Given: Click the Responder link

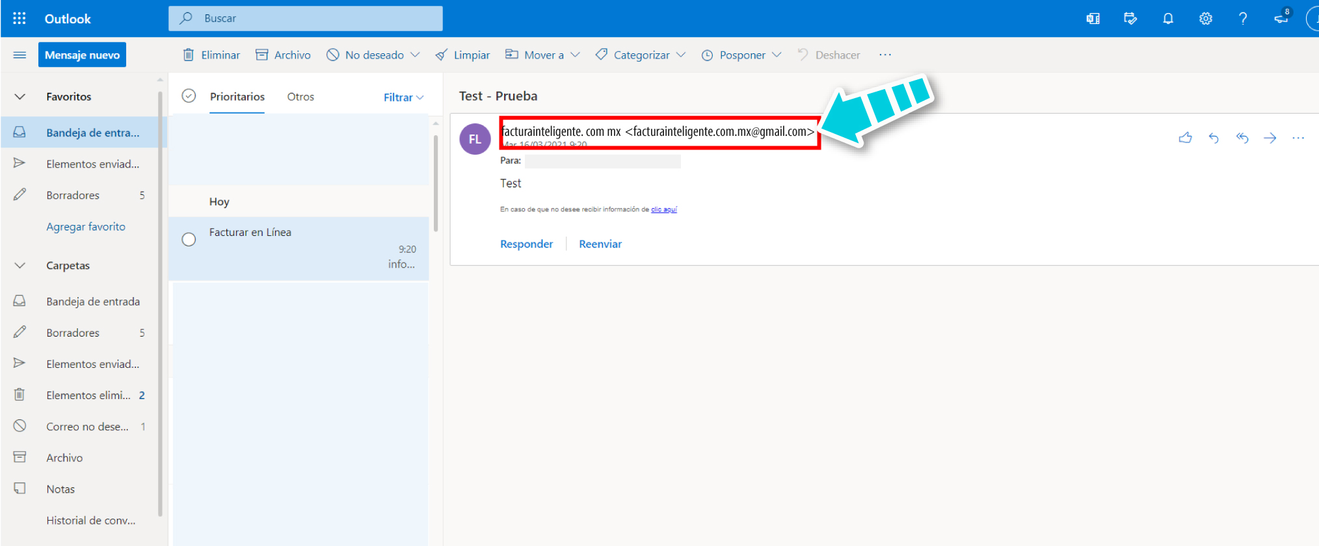Looking at the screenshot, I should coord(526,244).
